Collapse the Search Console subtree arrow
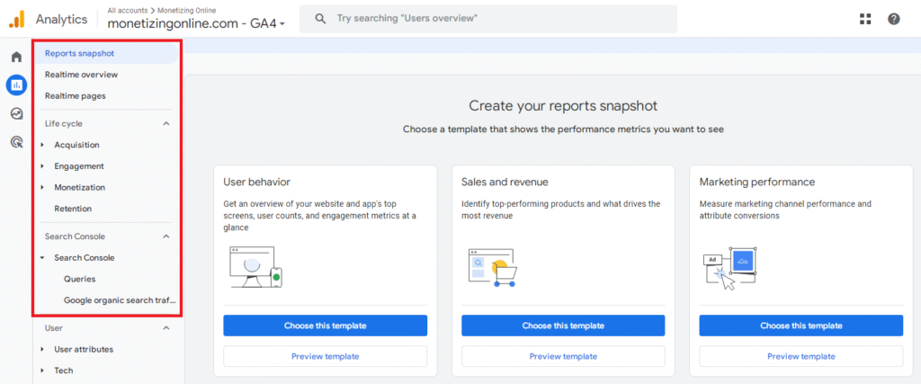Image resolution: width=921 pixels, height=384 pixels. point(42,258)
